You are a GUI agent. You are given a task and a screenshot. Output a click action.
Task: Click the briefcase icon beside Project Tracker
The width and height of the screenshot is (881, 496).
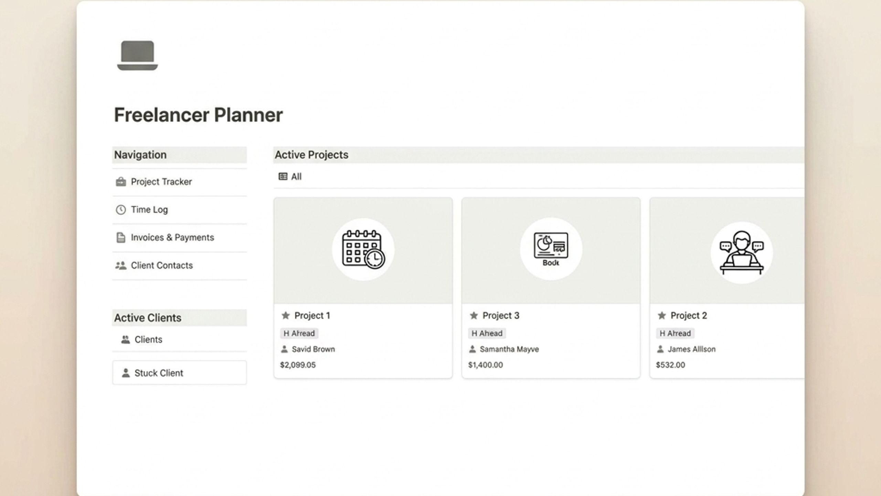[121, 182]
